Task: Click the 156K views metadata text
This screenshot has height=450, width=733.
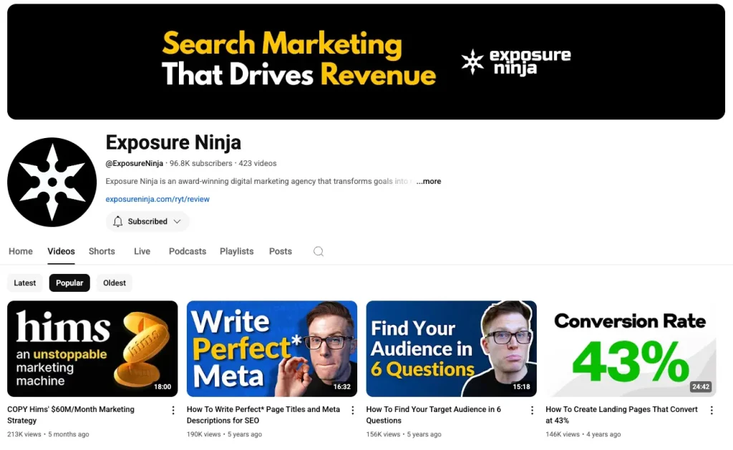Action: pos(384,434)
